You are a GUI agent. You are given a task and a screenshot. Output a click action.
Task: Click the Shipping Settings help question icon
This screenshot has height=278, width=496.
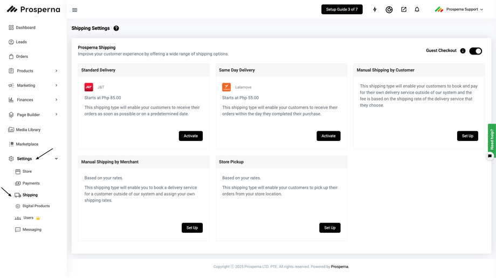[116, 29]
